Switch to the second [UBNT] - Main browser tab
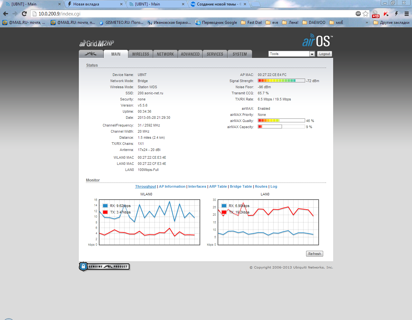Viewport: 412px width, 320px height. [157, 4]
